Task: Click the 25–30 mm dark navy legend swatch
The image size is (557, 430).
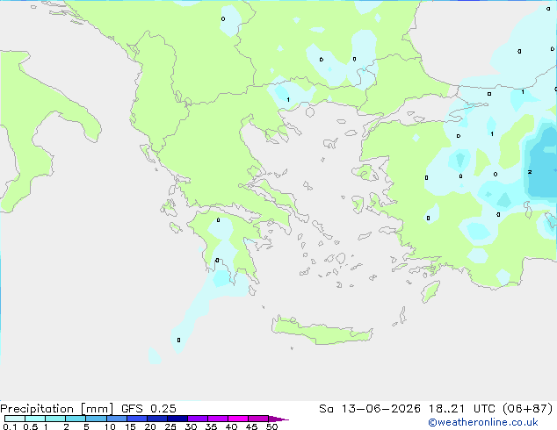Action: 177,419
